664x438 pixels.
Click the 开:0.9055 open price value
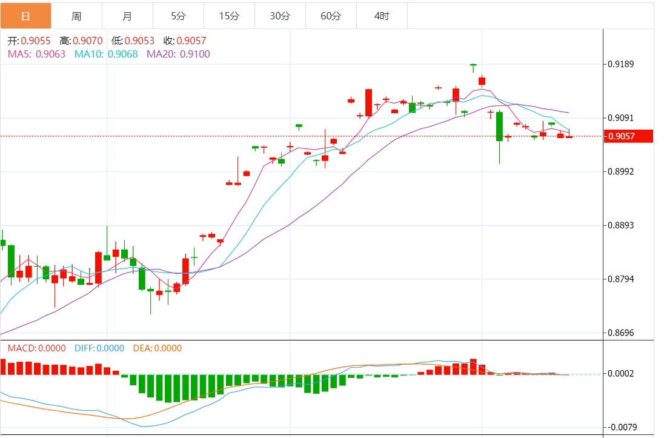(x=29, y=41)
